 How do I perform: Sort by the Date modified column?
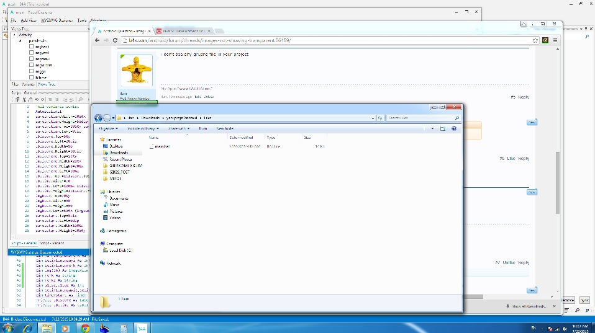coord(241,138)
